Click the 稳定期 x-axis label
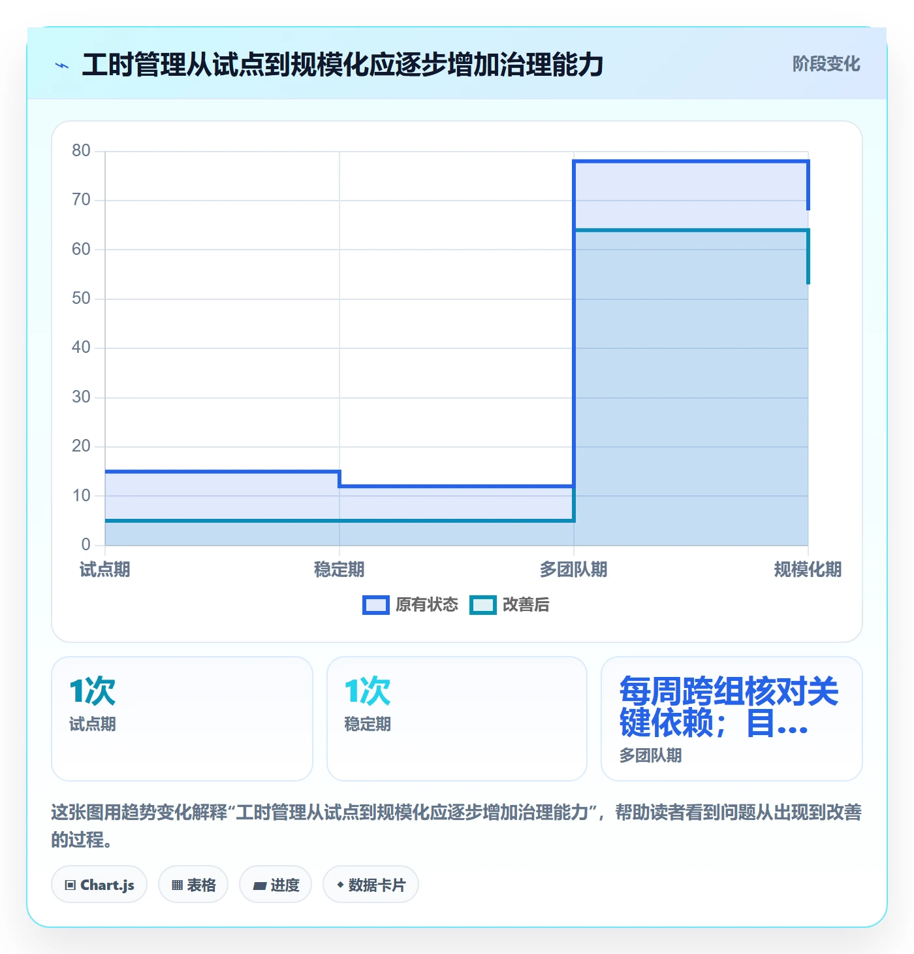 (339, 570)
